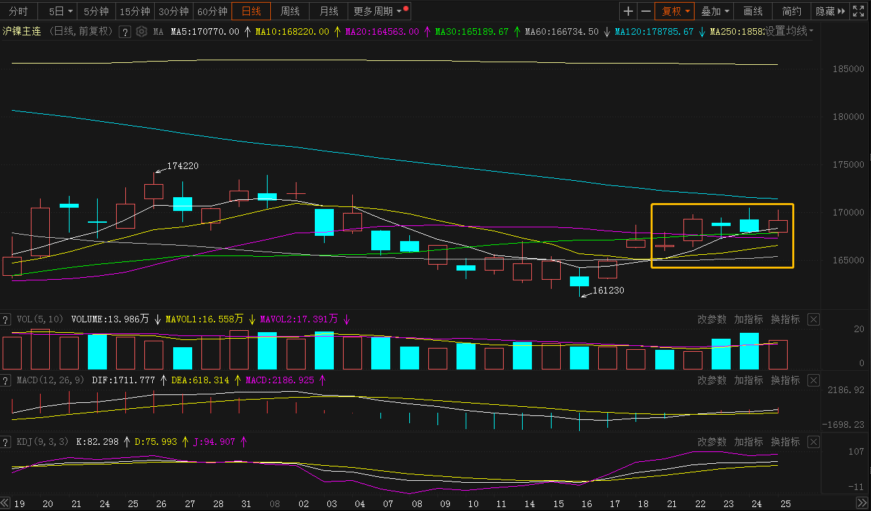Select the 周线 weekly chart tab
Screen dimensions: 871x511
pyautogui.click(x=290, y=11)
